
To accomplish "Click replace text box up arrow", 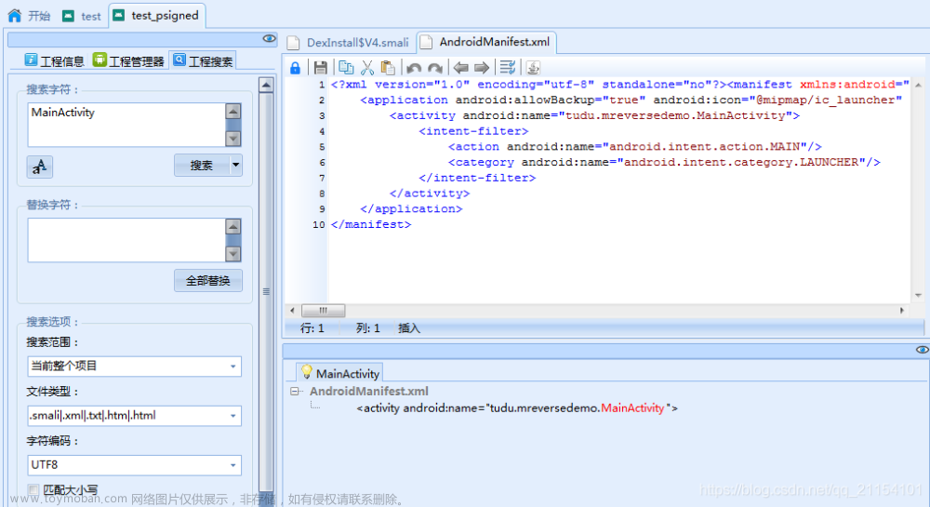I will pyautogui.click(x=233, y=226).
